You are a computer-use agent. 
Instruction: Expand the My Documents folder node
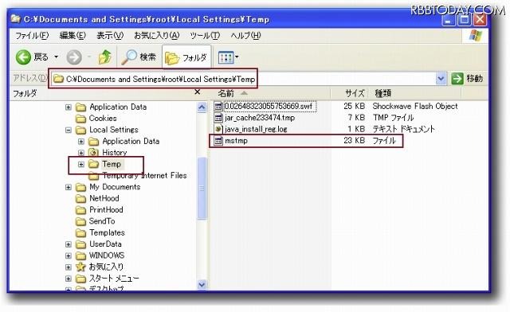[68, 187]
